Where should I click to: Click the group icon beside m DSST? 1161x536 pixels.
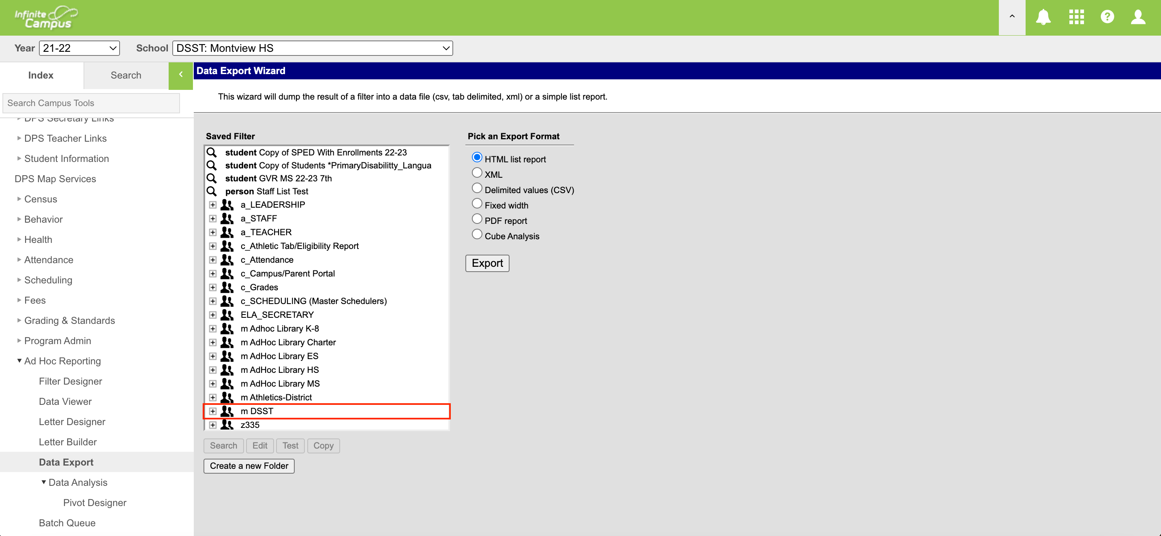click(227, 411)
